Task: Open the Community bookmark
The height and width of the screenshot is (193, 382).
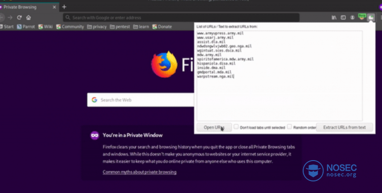Action: pos(70,27)
